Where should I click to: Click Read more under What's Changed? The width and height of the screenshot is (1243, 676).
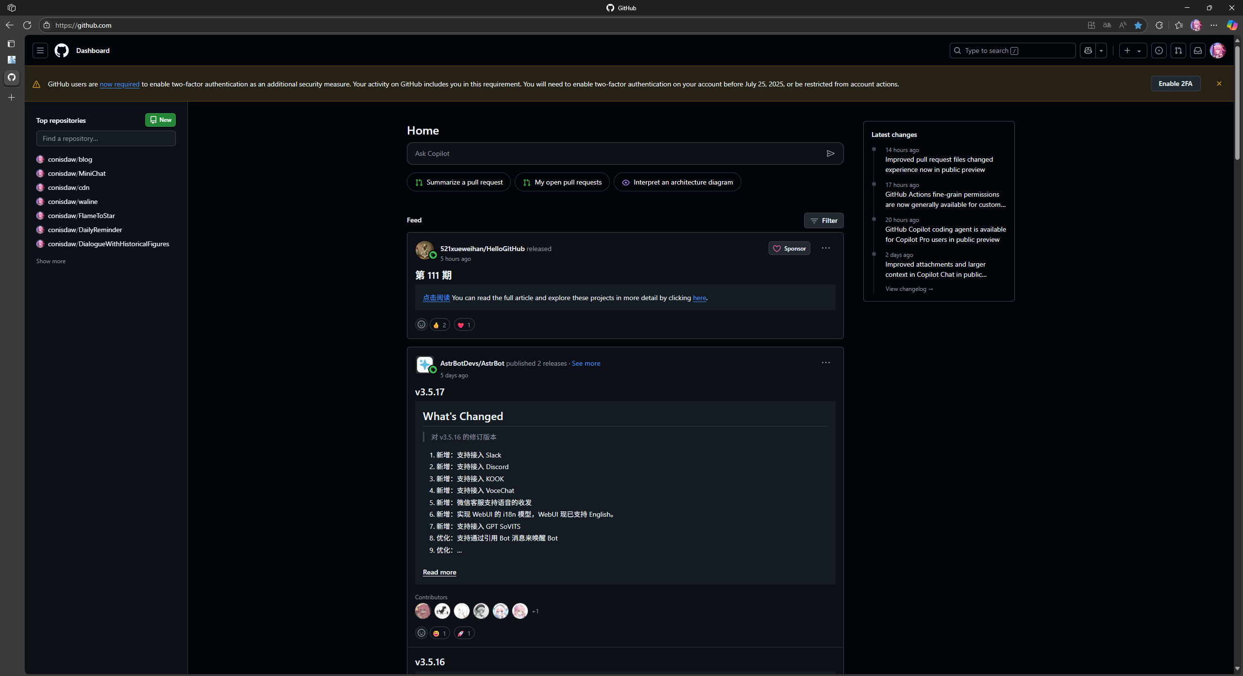pos(439,572)
